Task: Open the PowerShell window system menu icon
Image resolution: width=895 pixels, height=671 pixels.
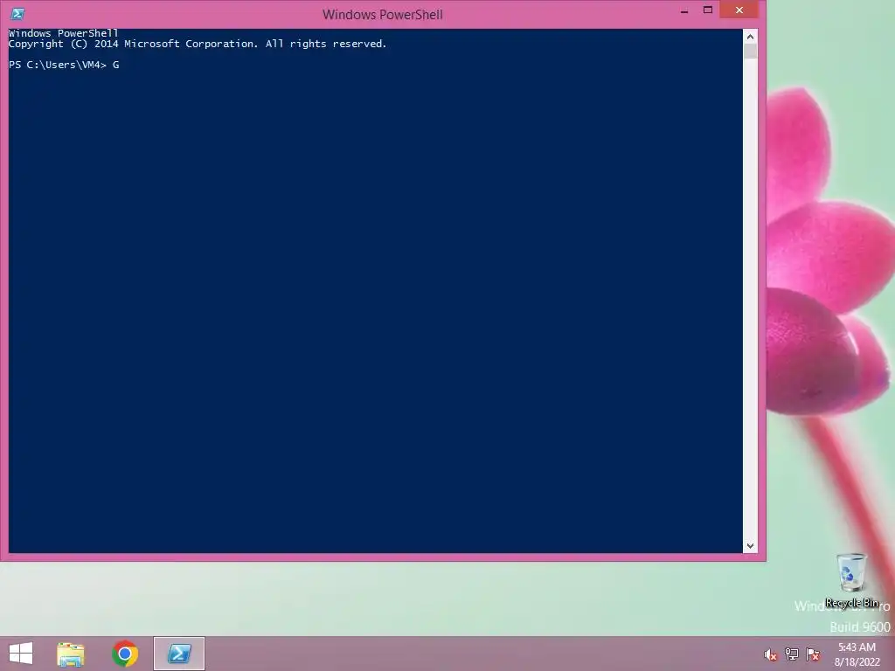Action: coord(17,14)
